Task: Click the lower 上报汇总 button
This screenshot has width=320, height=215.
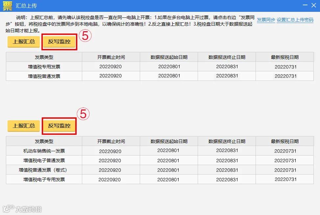Action: click(x=23, y=126)
